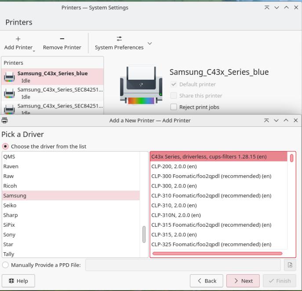This screenshot has width=302, height=291.
Task: Select CLP-200, 2.0.0 (en) driver
Action: click(218, 166)
